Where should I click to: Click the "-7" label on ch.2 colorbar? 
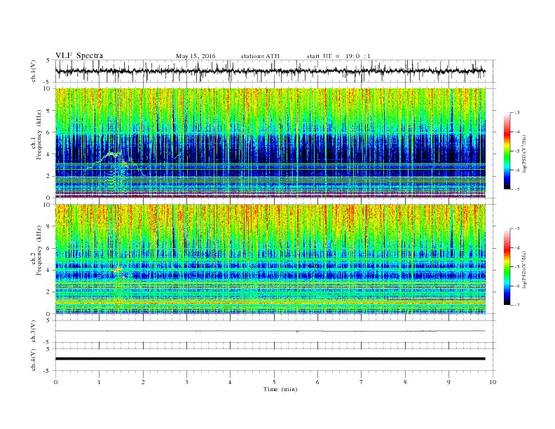pyautogui.click(x=517, y=305)
